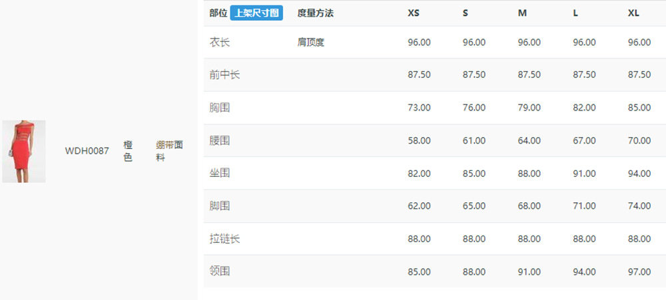Click the XL size column header
Viewport: 666px width, 300px height.
tap(634, 13)
